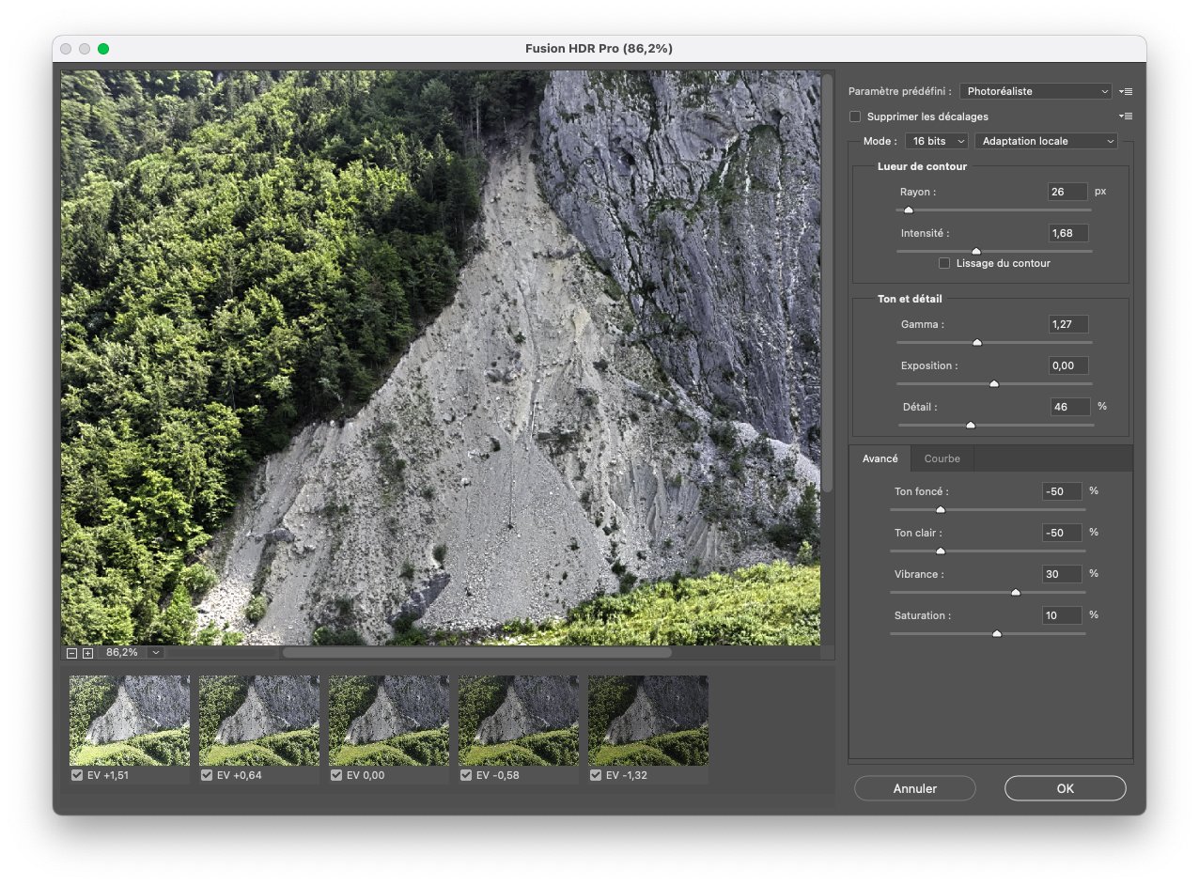Open the preset options menu icon
The width and height of the screenshot is (1199, 885).
coord(1126,91)
